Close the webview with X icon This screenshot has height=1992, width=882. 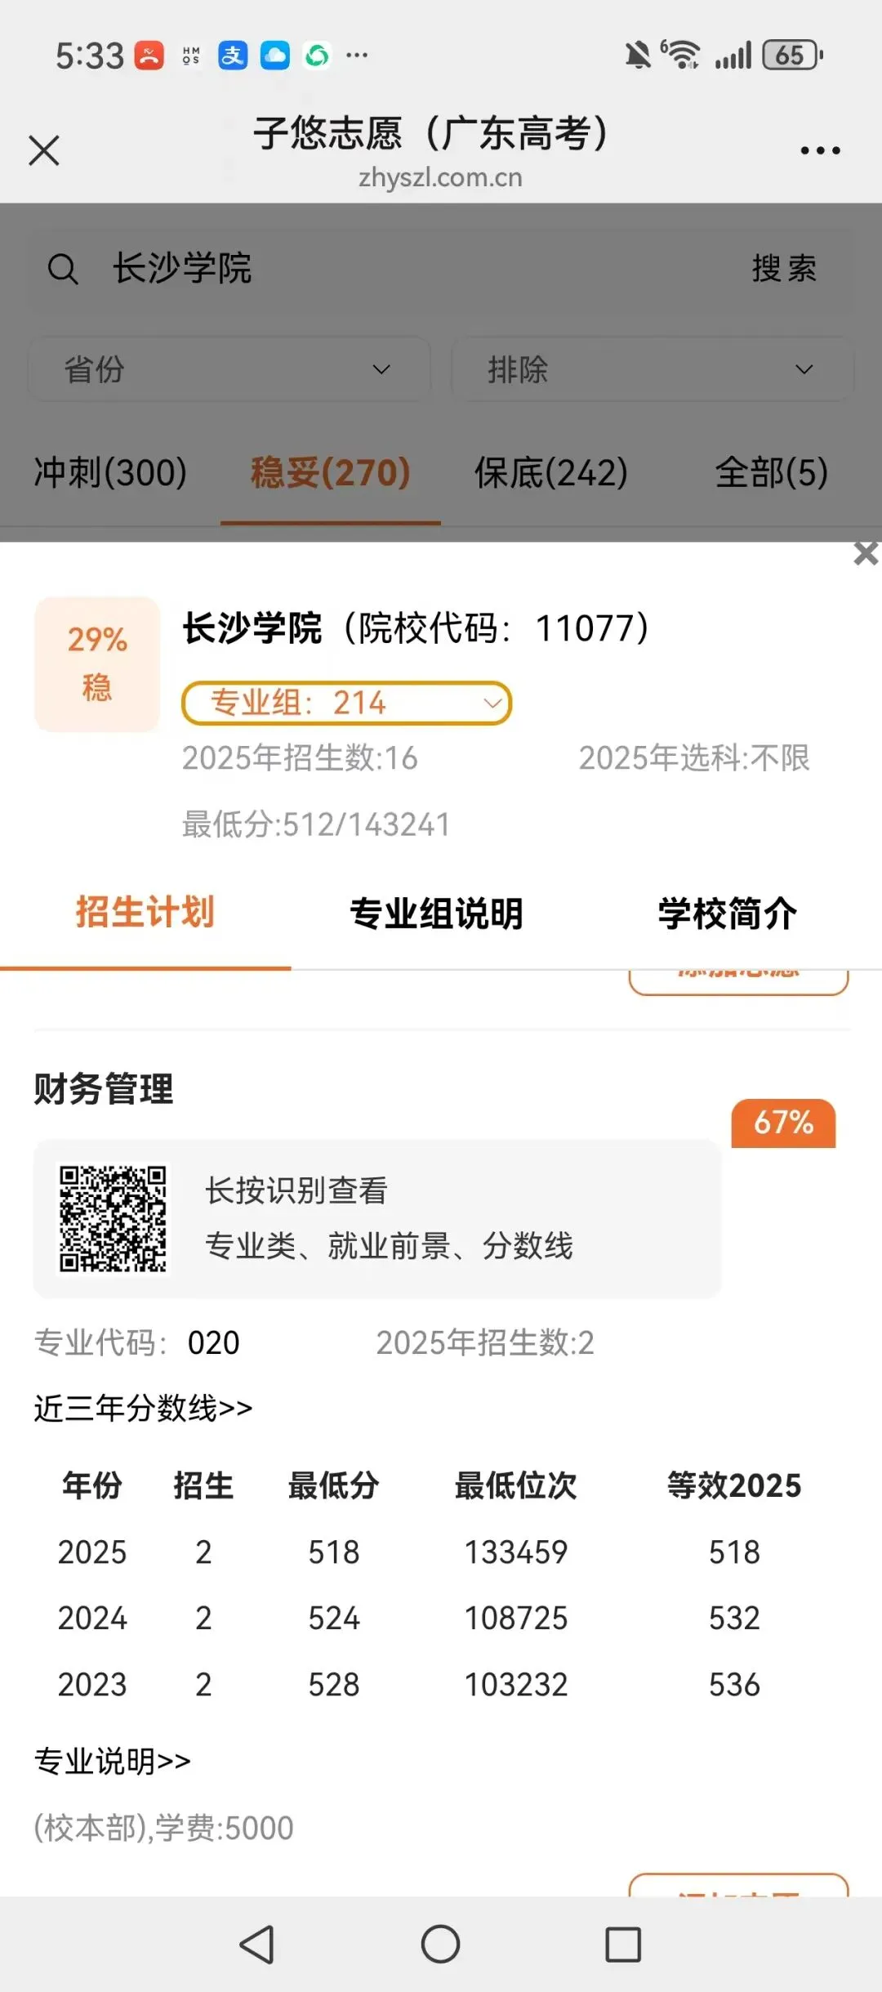tap(44, 150)
